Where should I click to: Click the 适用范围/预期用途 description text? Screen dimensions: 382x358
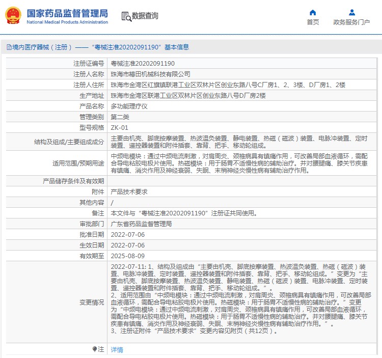click(239, 163)
